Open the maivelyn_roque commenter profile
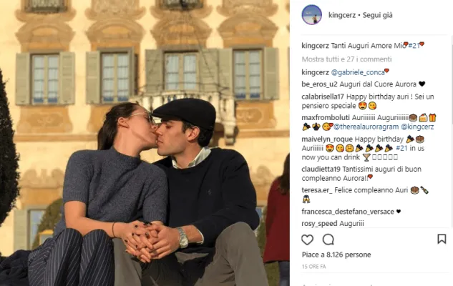 (327, 139)
